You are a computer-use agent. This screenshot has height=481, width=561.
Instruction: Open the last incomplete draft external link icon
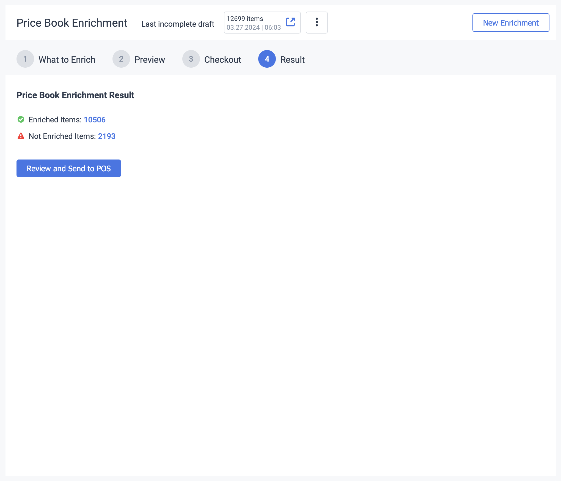290,22
